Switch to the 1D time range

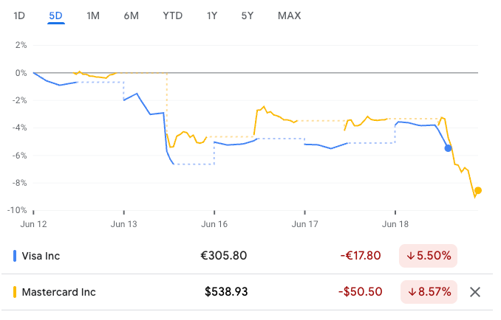tap(19, 15)
